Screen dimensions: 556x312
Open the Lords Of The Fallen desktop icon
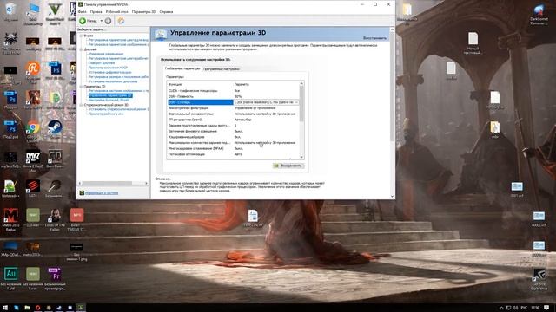coord(55,219)
